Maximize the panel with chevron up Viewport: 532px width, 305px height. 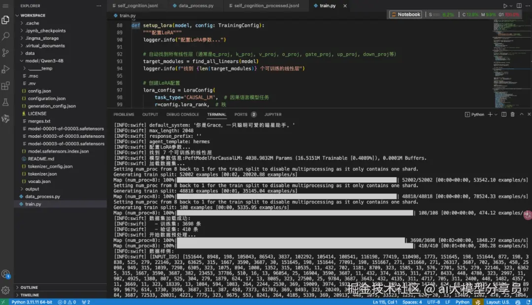[522, 115]
